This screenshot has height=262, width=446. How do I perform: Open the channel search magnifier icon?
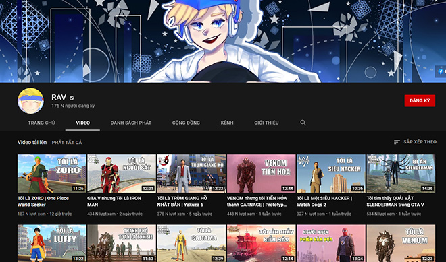[303, 123]
